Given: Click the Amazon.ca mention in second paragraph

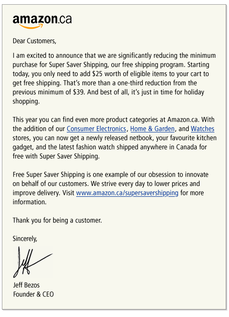Looking at the screenshot, I should [183, 120].
